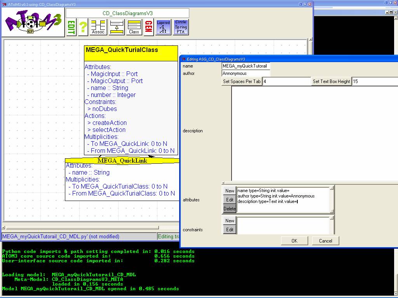Click the 'selectAction' action text
The width and height of the screenshot is (398, 298).
pyautogui.click(x=109, y=130)
